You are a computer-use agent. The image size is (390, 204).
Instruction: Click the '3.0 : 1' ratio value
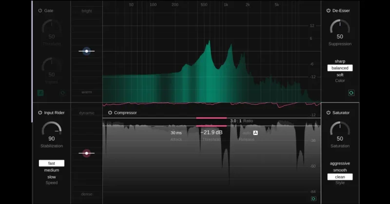[x=236, y=121]
